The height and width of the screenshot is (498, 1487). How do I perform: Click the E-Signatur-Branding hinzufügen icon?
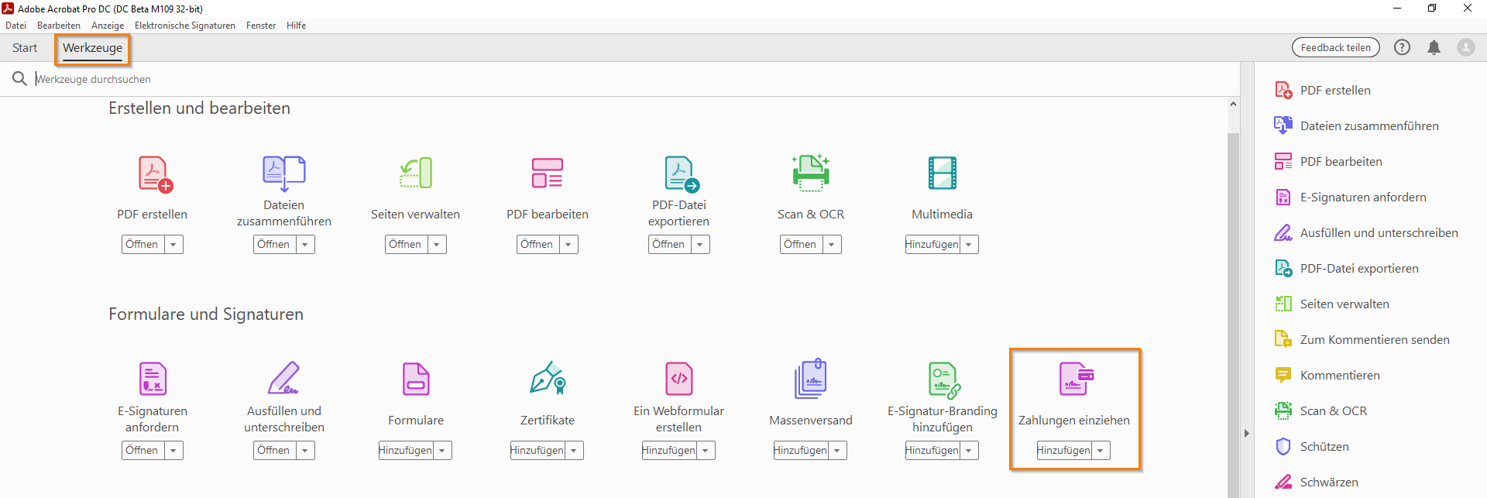click(x=944, y=380)
